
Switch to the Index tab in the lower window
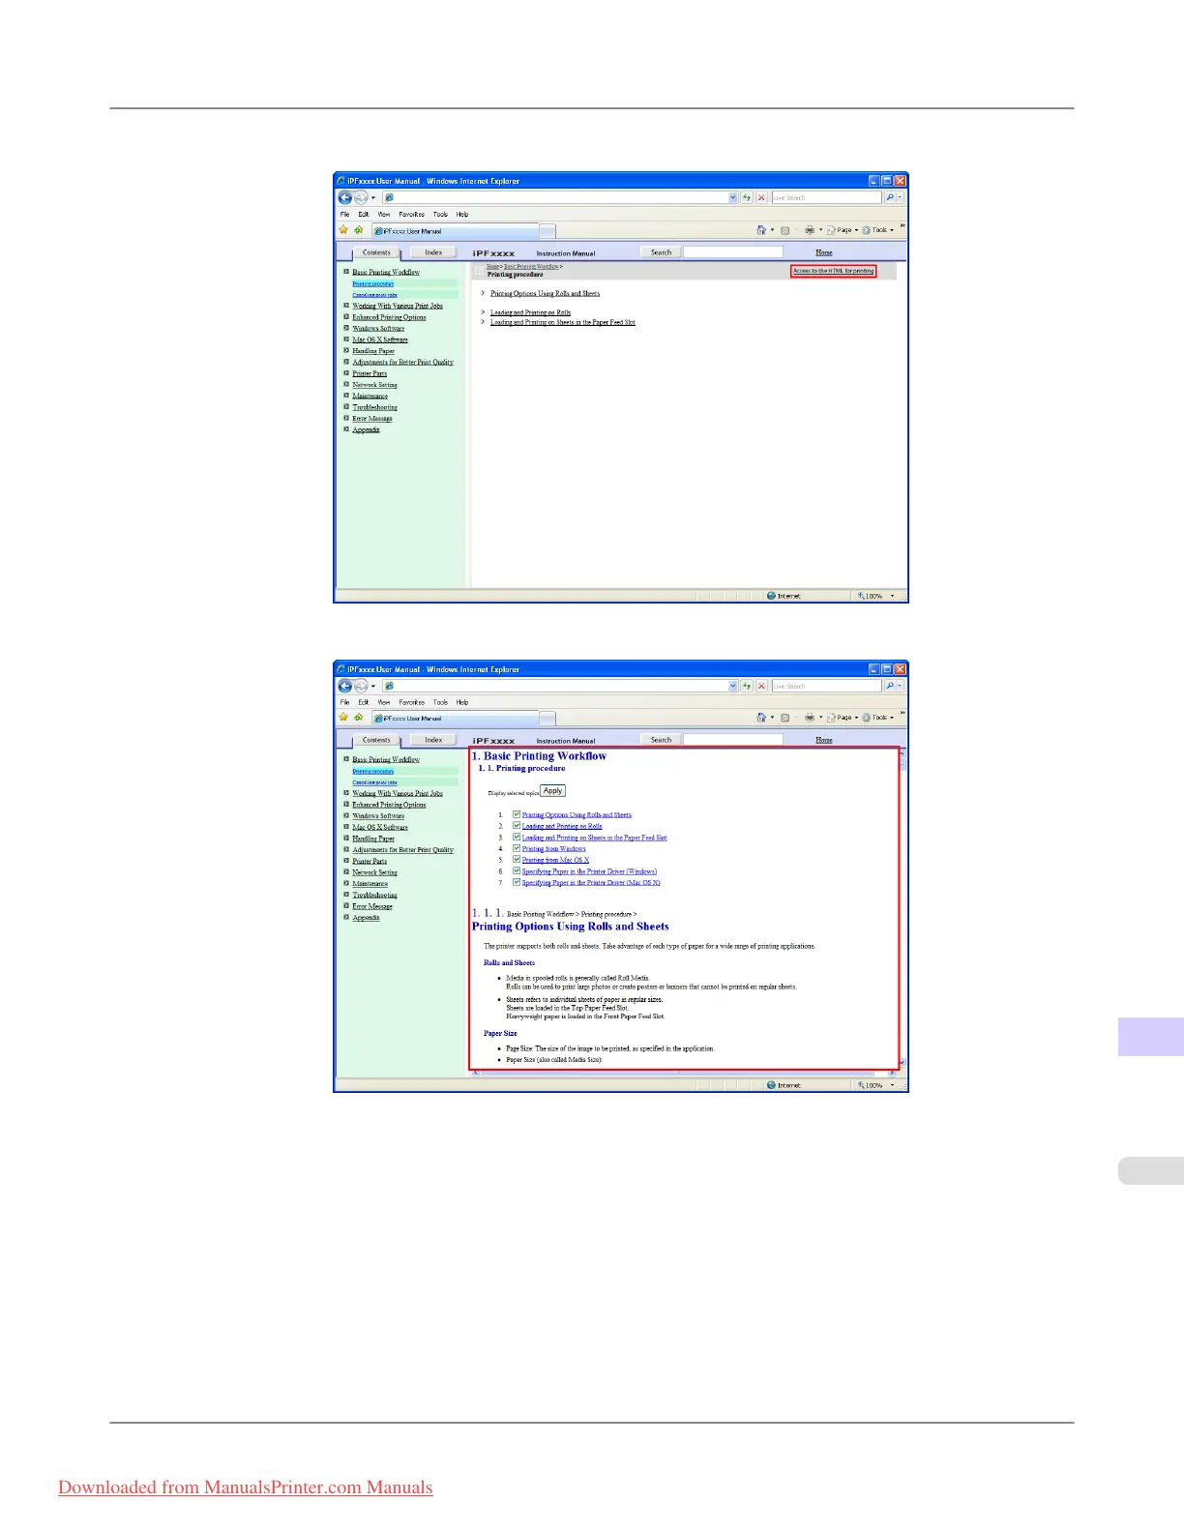433,740
